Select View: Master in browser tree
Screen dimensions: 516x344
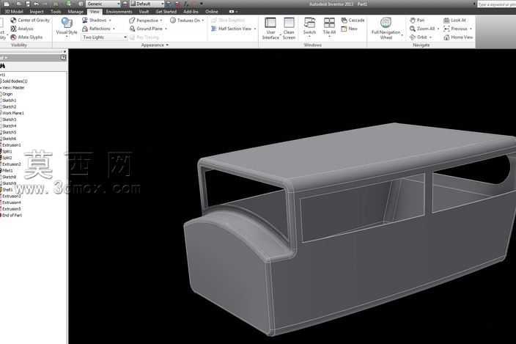(x=13, y=87)
